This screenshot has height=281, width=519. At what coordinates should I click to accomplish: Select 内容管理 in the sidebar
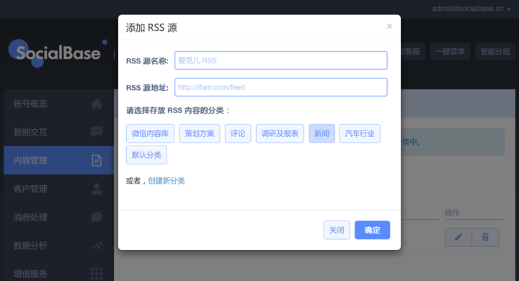pos(58,160)
